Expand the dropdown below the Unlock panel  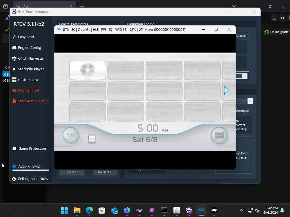245,76
